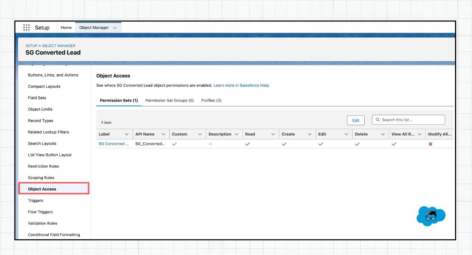Open the Learn more in Salesforce Help link
Image resolution: width=472 pixels, height=255 pixels.
click(x=242, y=85)
